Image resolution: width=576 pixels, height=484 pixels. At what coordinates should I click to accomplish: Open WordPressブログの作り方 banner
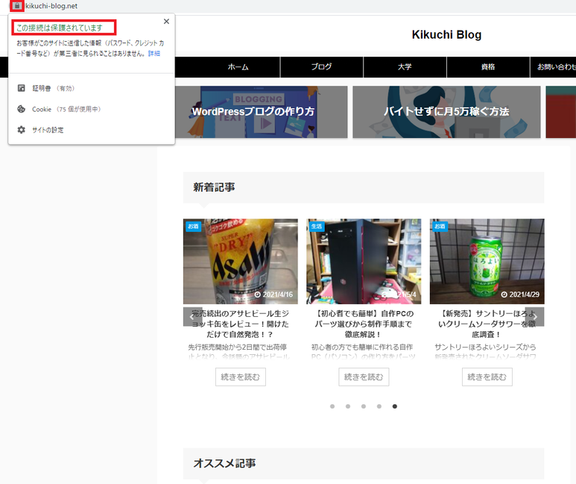click(x=253, y=112)
